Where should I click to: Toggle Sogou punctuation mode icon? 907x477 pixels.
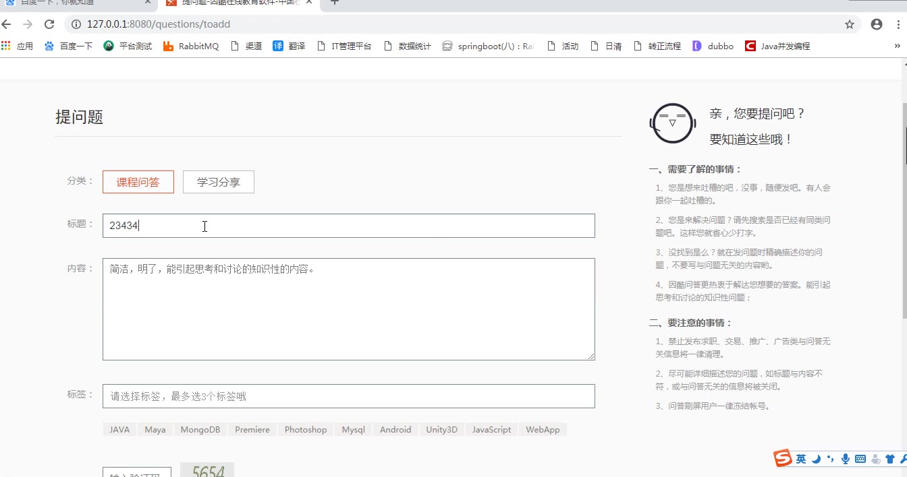pos(831,459)
